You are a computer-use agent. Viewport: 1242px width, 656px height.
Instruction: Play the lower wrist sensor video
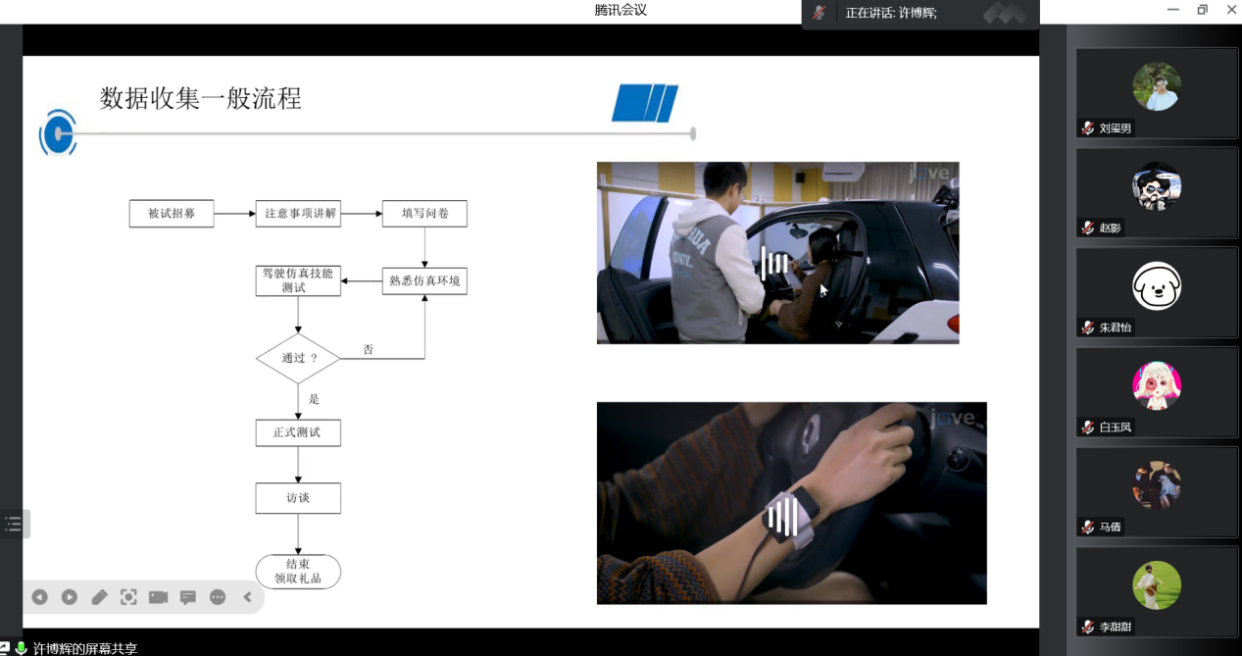pos(782,516)
